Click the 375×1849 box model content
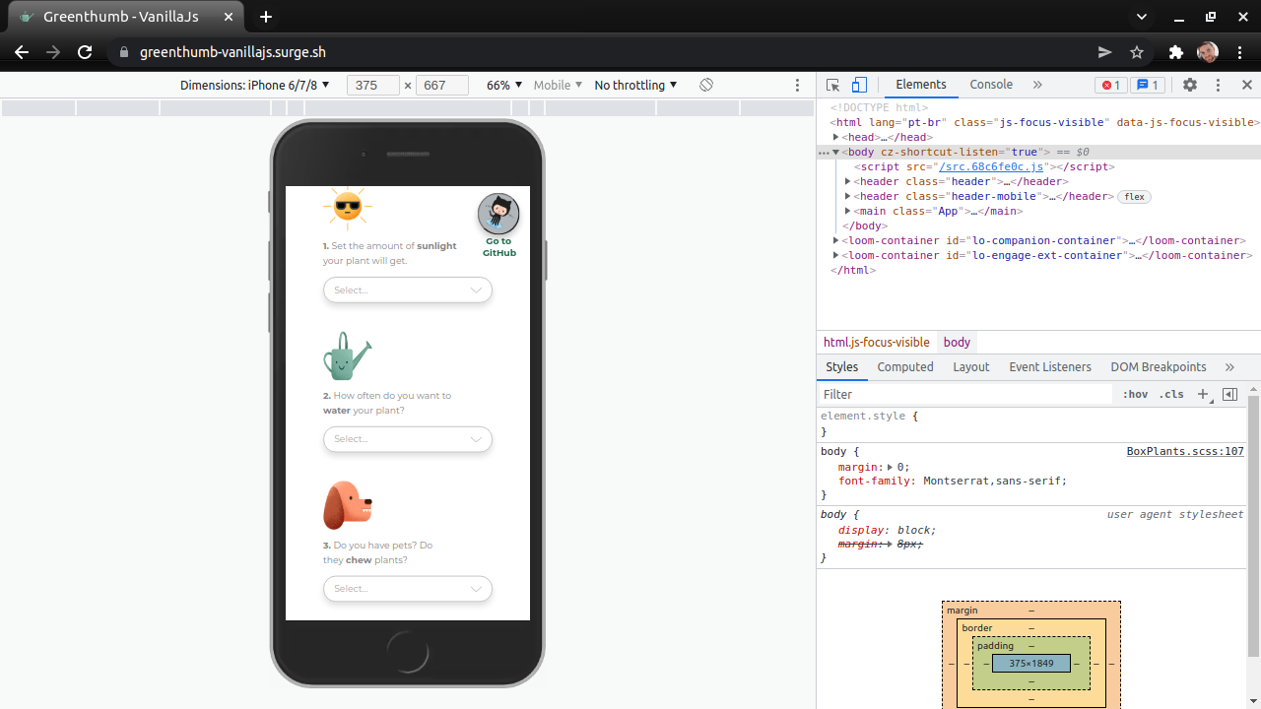The image size is (1261, 709). click(x=1031, y=664)
